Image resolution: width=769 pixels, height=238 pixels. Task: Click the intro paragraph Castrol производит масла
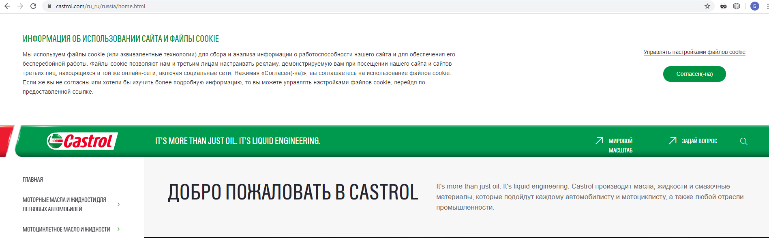point(590,197)
